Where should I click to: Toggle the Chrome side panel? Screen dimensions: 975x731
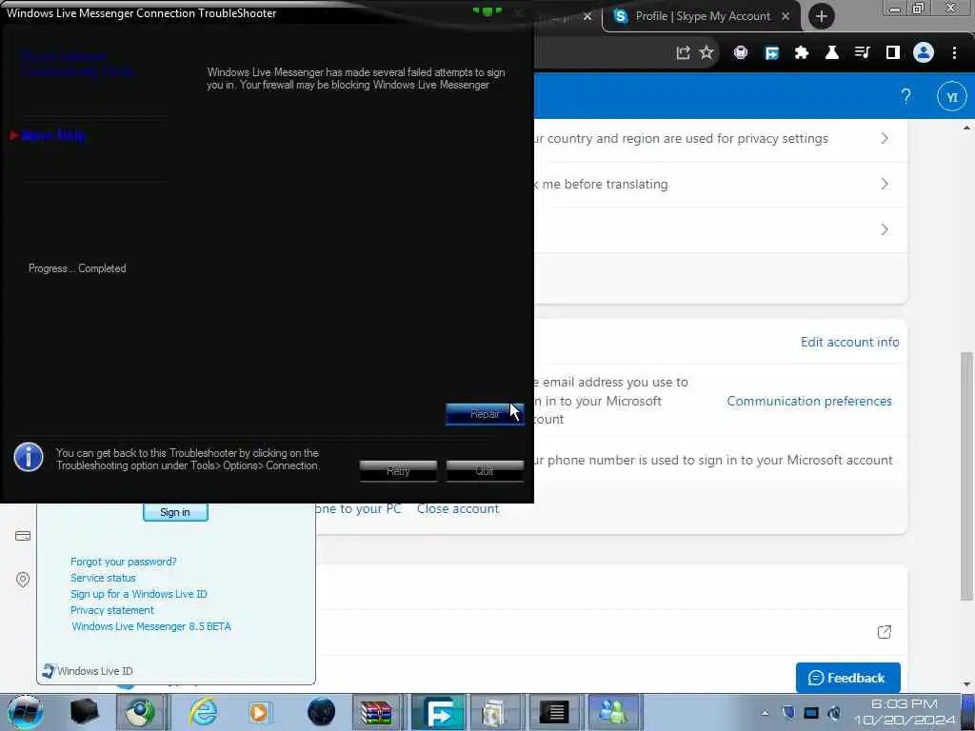(x=892, y=53)
